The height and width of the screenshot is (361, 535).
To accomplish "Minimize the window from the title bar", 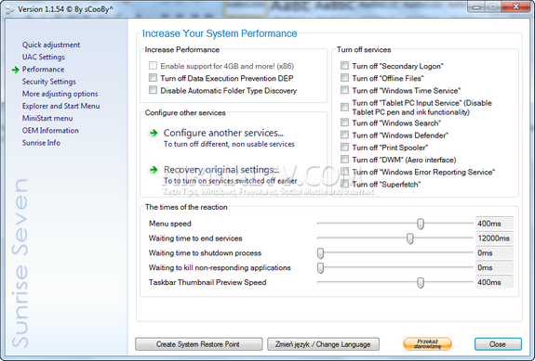I will [476, 6].
